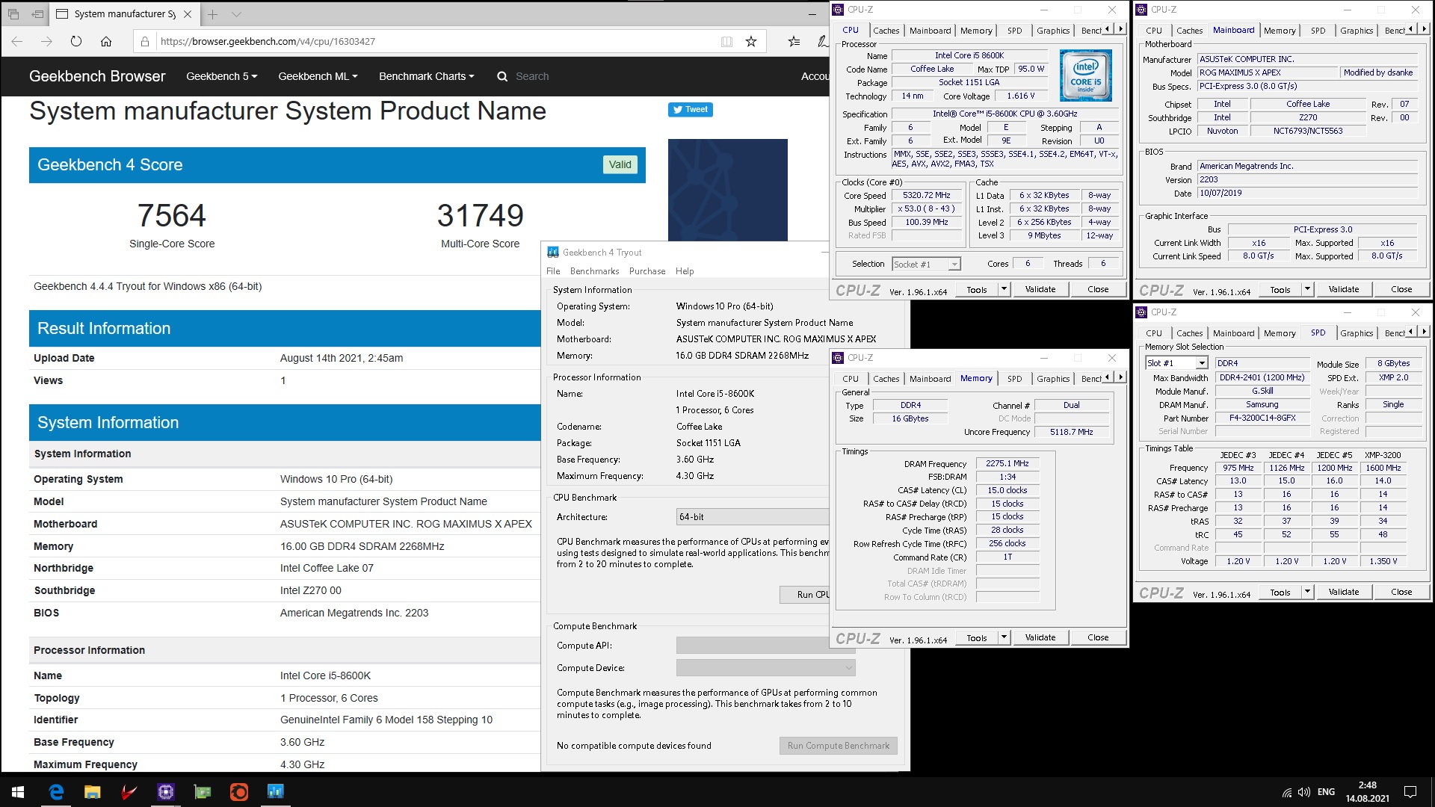This screenshot has height=807, width=1435.
Task: Expand the Geekbench 5 dropdown menu
Action: [x=221, y=76]
